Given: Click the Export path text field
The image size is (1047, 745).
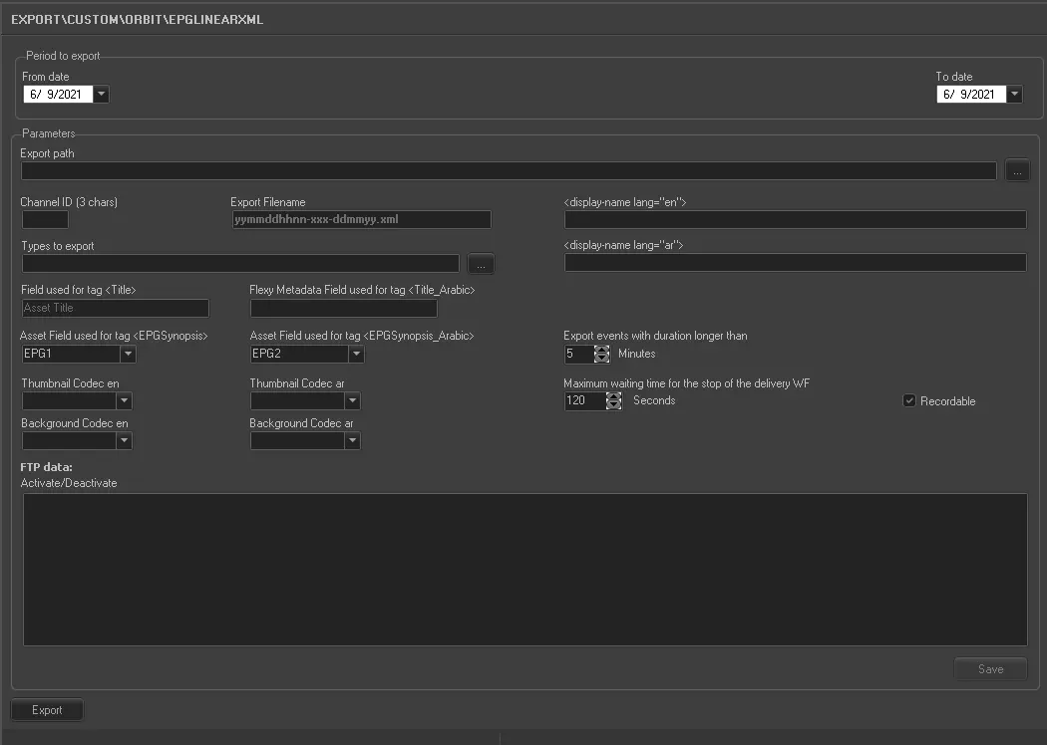Looking at the screenshot, I should (509, 171).
